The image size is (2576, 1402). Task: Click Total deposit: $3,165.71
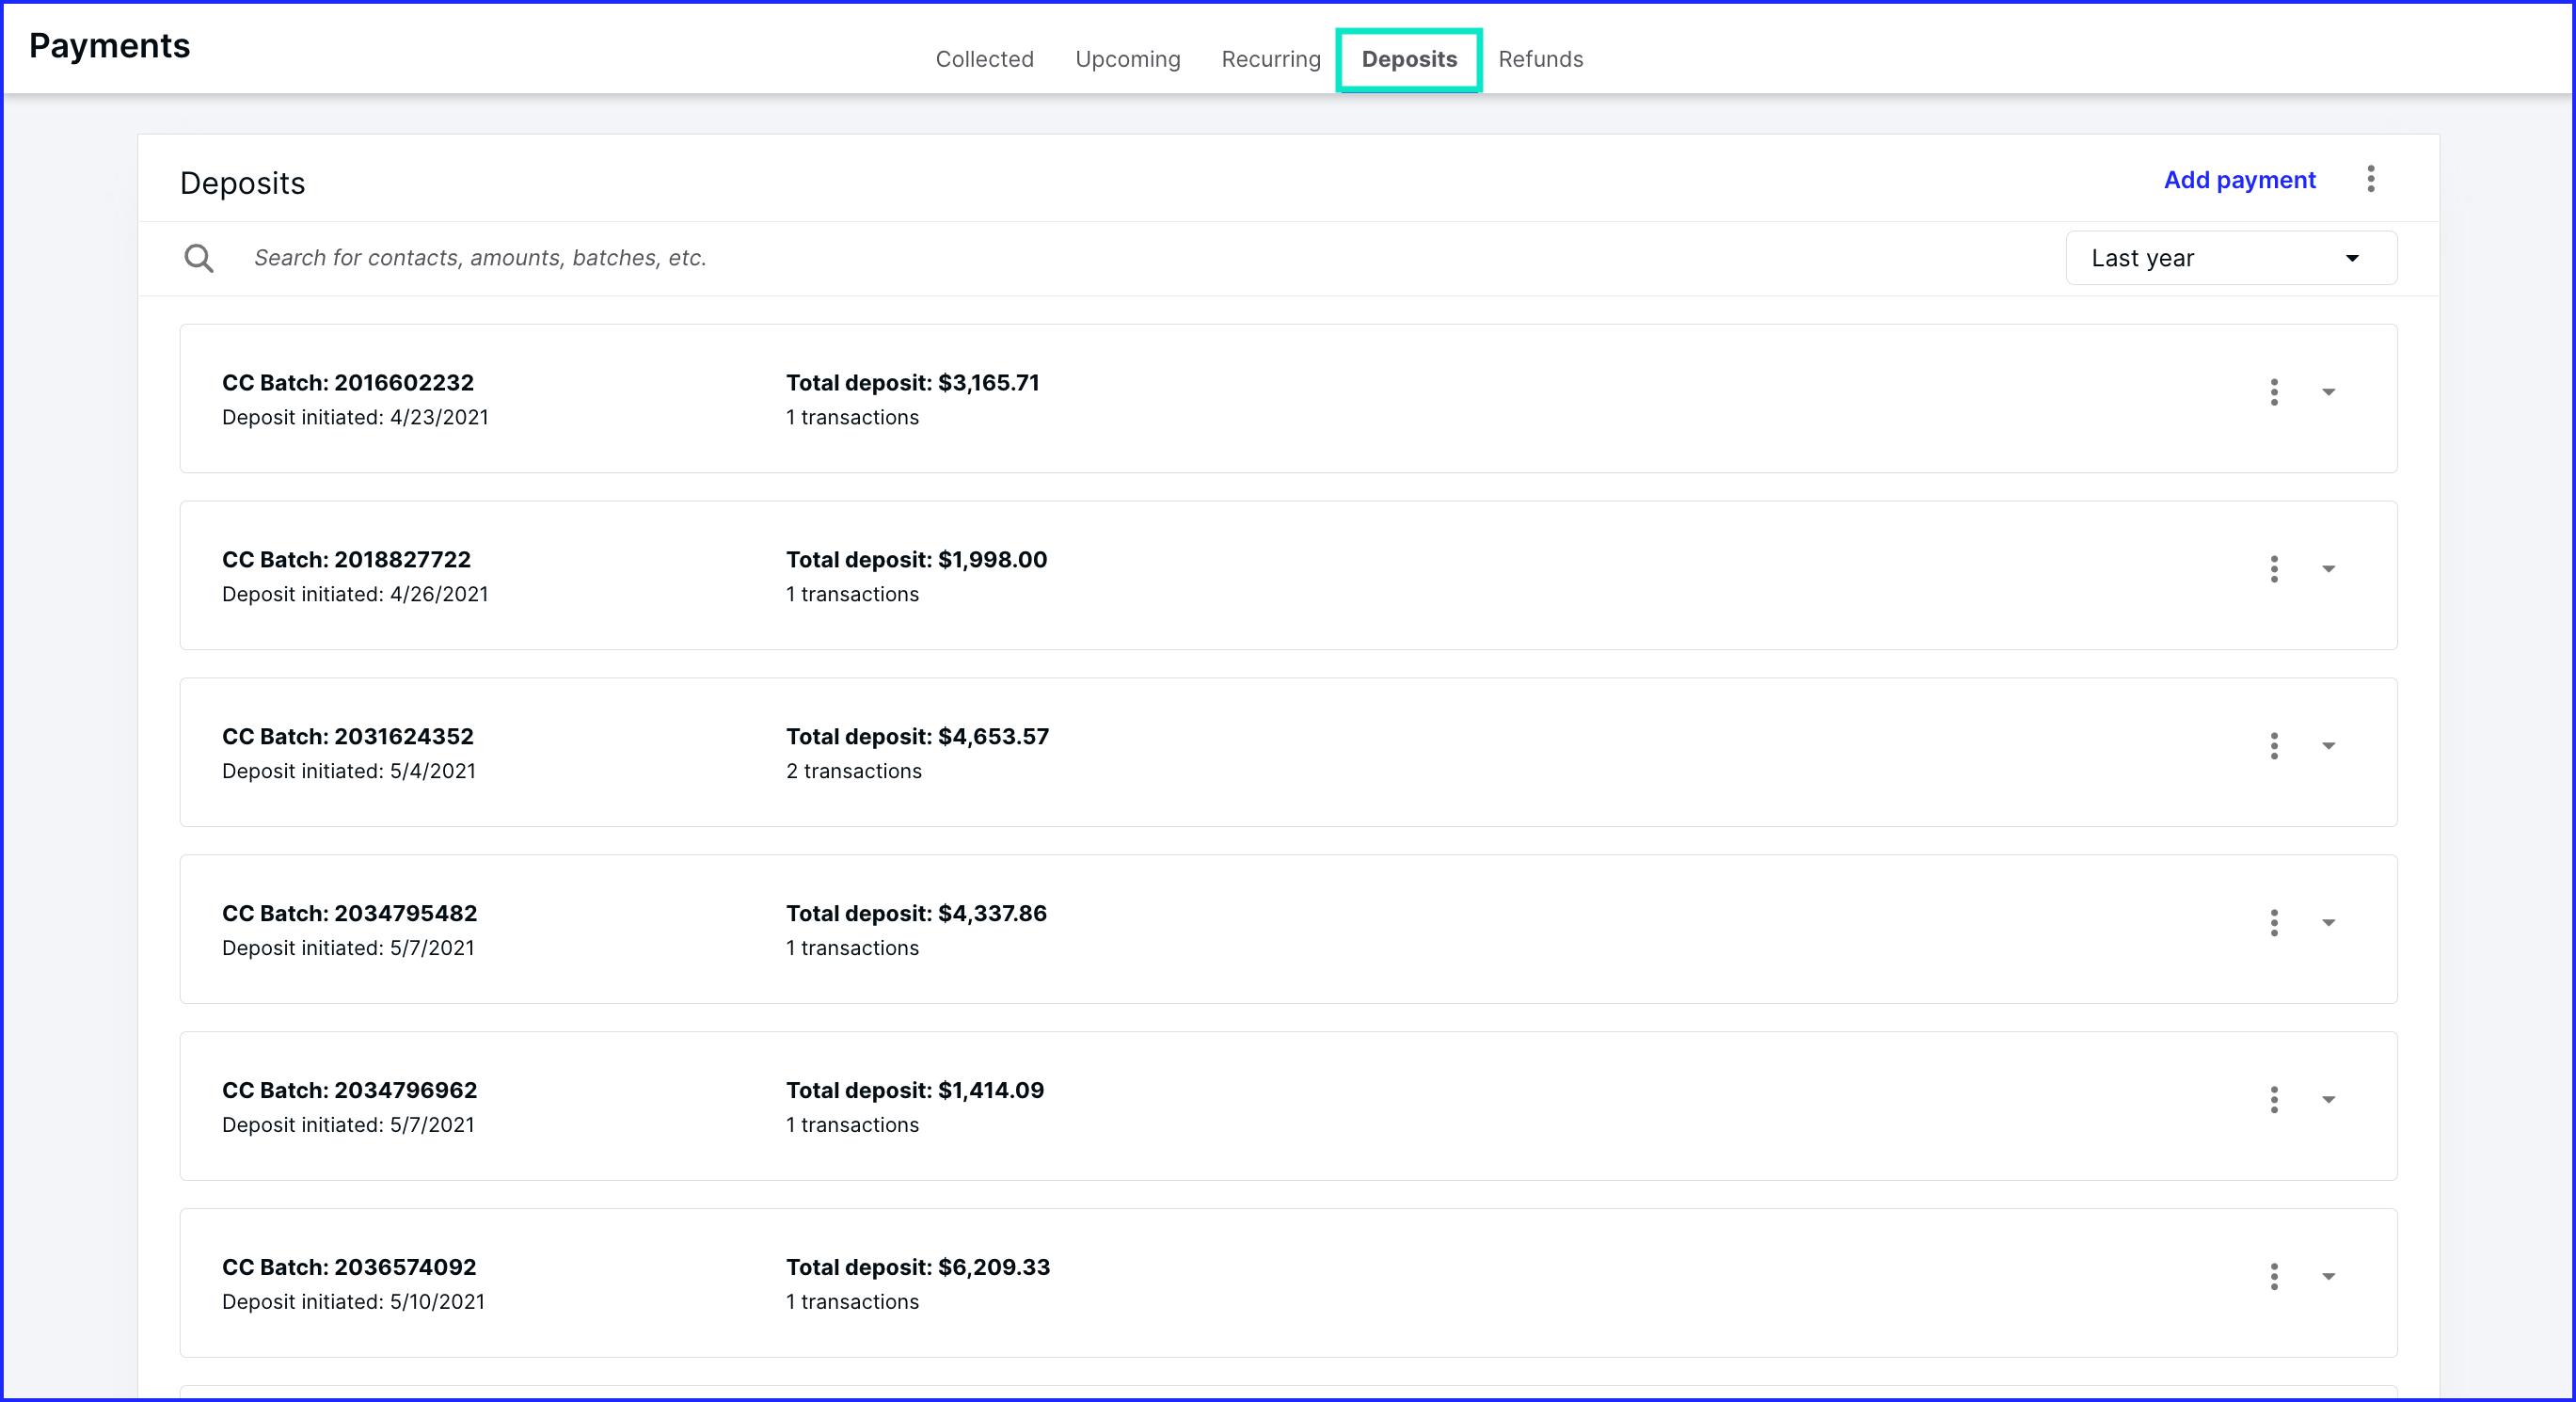pyautogui.click(x=913, y=383)
